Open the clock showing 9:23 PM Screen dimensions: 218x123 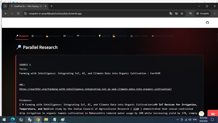[203, 120]
